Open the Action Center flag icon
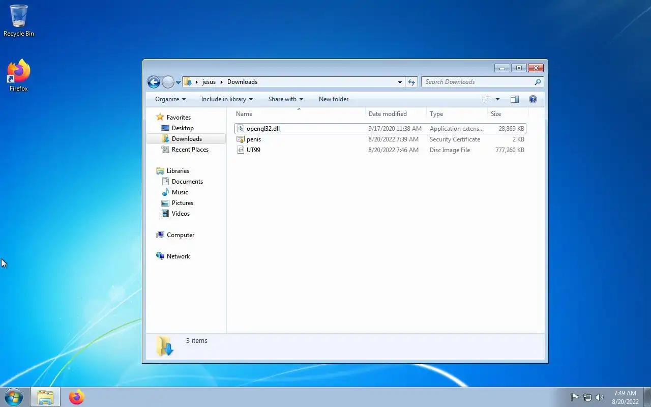The width and height of the screenshot is (651, 407). [575, 397]
